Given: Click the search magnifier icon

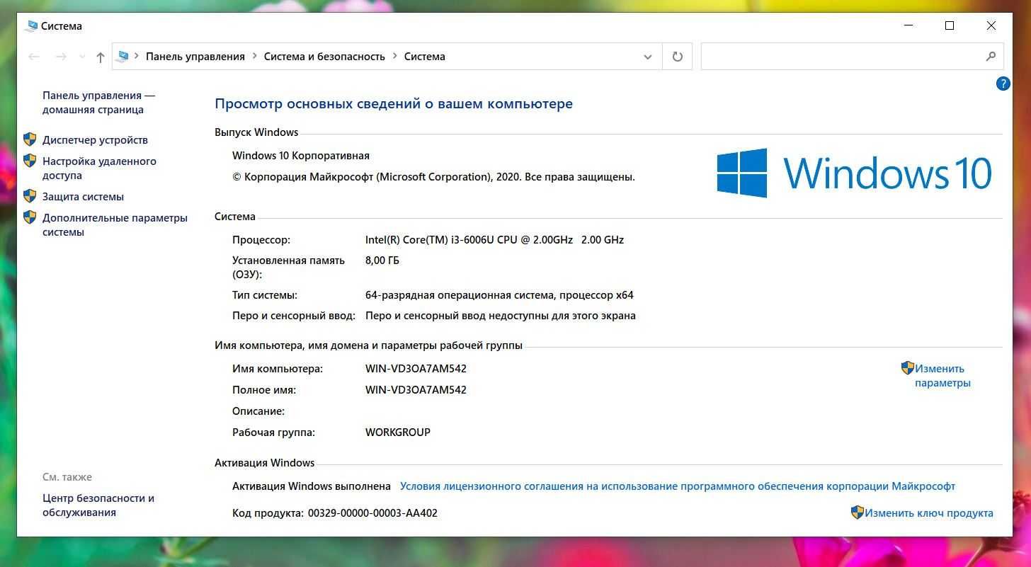Looking at the screenshot, I should tap(991, 57).
